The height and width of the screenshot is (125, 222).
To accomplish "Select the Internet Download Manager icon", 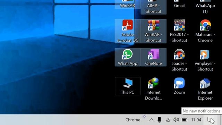I will (153, 89).
